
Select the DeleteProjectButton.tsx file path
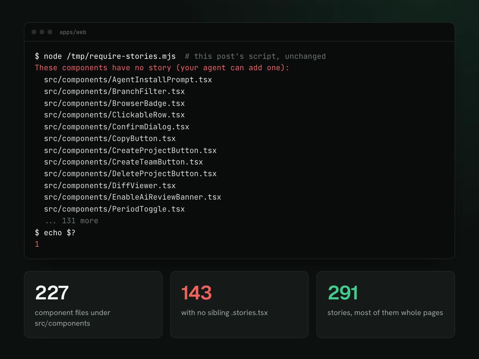(130, 174)
